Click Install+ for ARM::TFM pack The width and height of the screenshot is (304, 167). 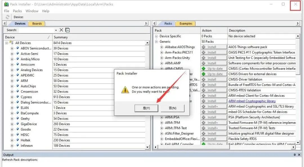coord(214,123)
